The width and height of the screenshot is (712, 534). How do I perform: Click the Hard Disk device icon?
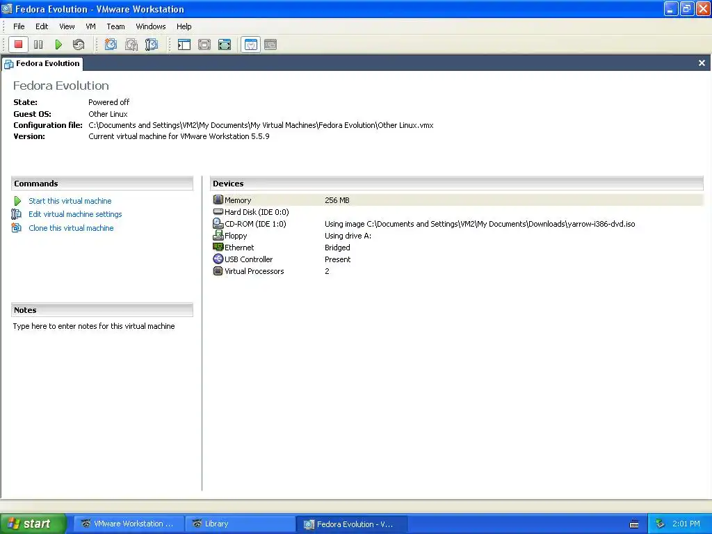(218, 211)
